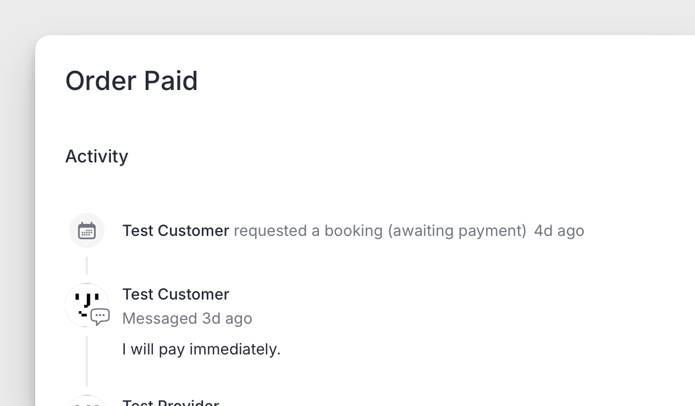Image resolution: width=695 pixels, height=406 pixels.
Task: Click the "Messaged" label
Action: (159, 318)
